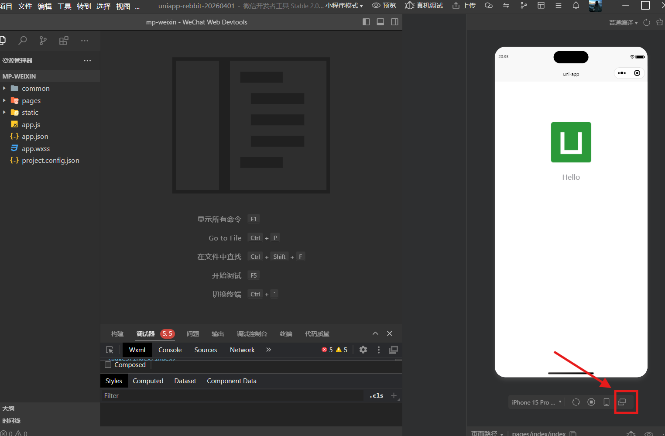Open the 视图 menu

point(123,6)
